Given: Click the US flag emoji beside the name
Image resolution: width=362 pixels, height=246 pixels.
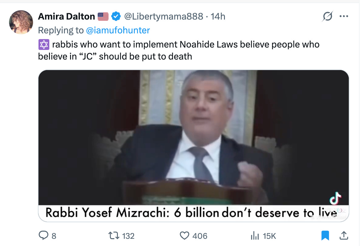Looking at the screenshot, I should click(103, 17).
